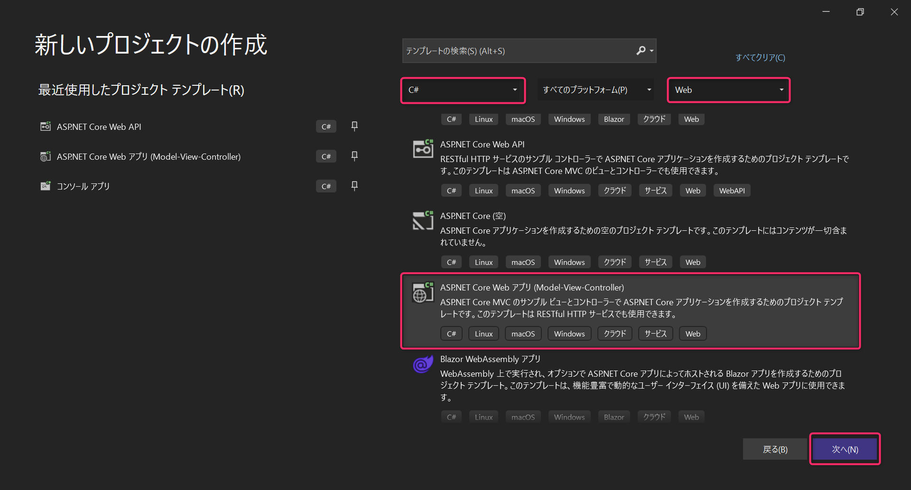Image resolution: width=911 pixels, height=490 pixels.
Task: Unpin the コンソール アプリ recent template
Action: [354, 186]
